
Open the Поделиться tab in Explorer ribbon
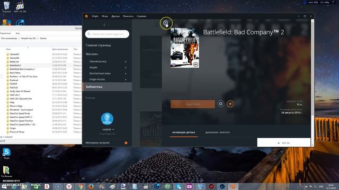click(5, 33)
